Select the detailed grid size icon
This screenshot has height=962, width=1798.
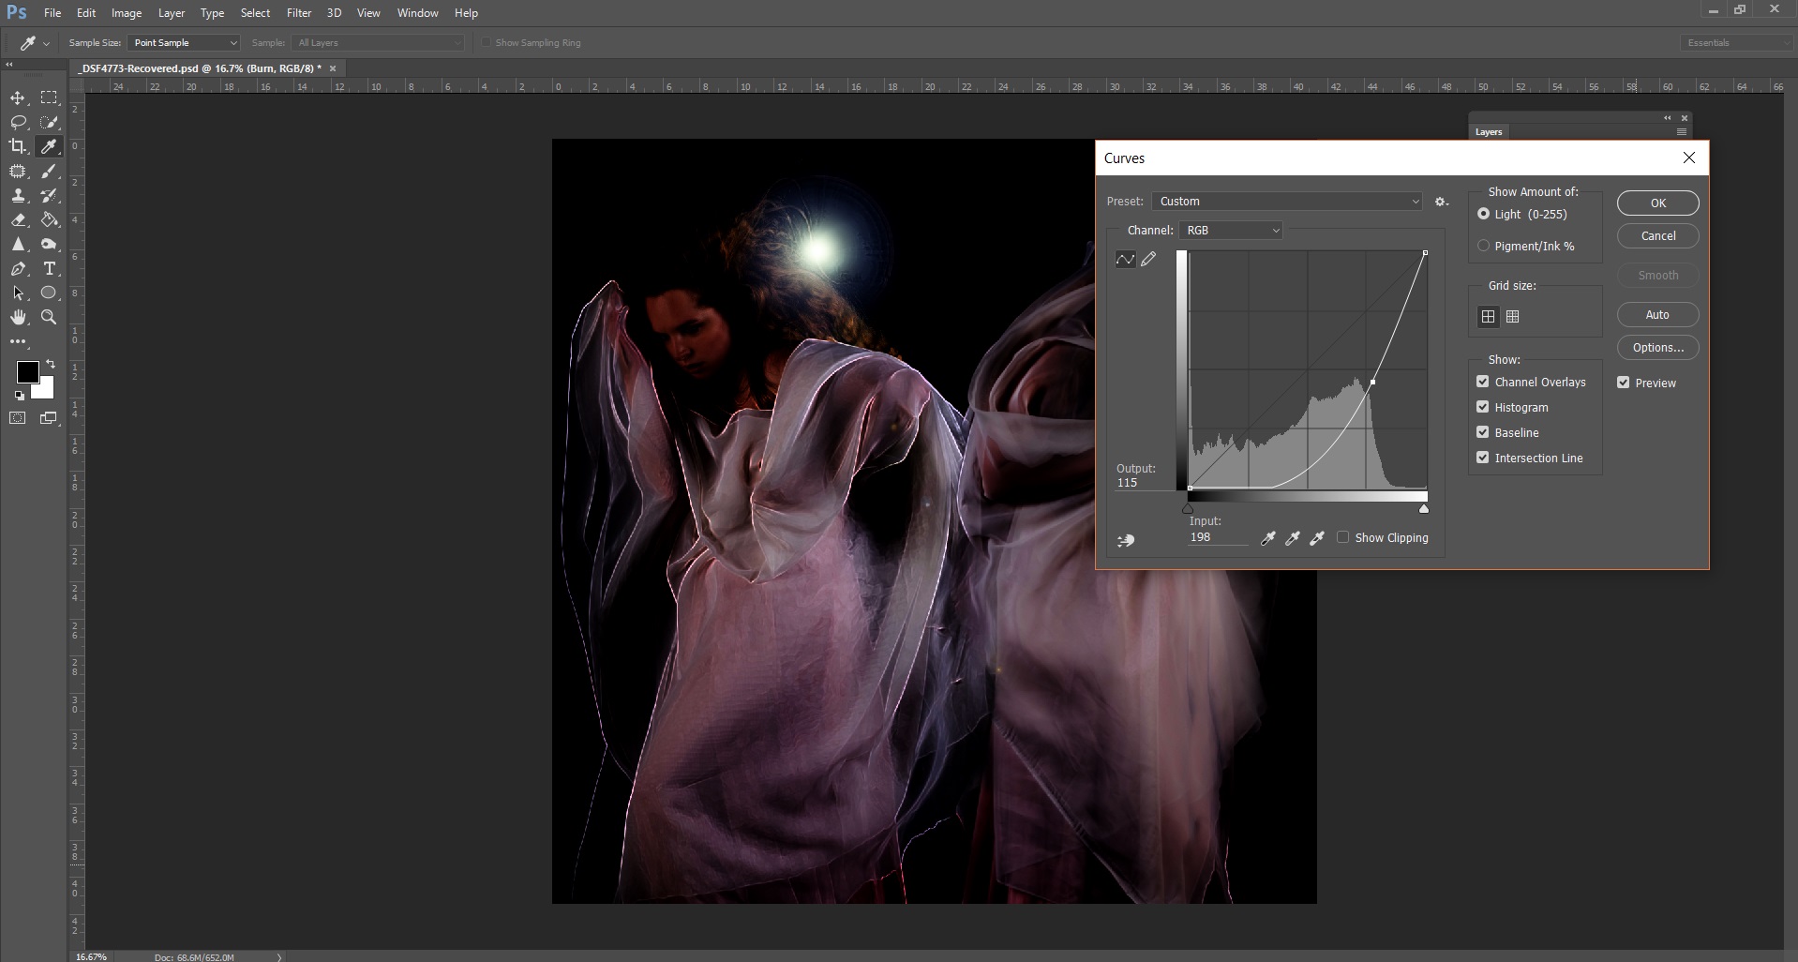[1512, 317]
